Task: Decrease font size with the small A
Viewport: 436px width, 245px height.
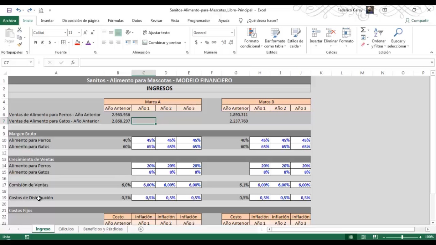Action: (x=92, y=33)
